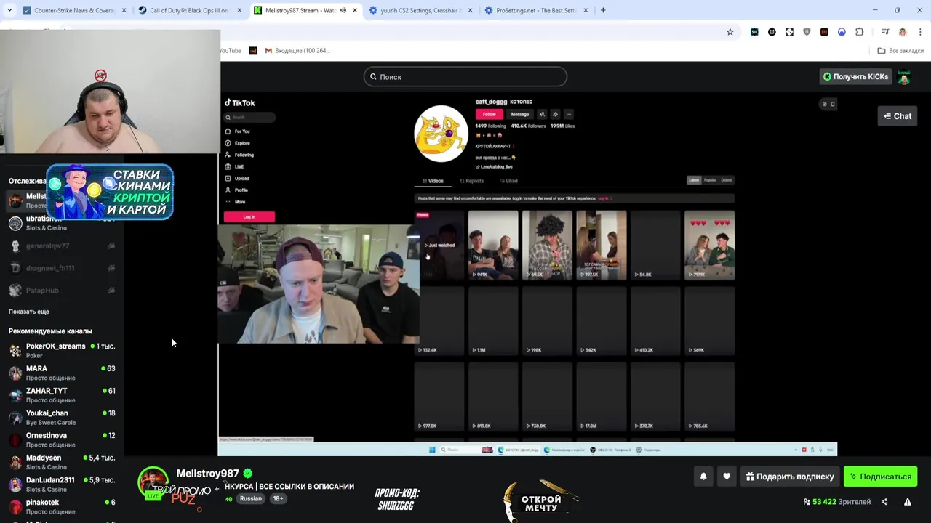Click the PokerOK_streams channel avatar
Viewport: 931px width, 523px height.
15,351
